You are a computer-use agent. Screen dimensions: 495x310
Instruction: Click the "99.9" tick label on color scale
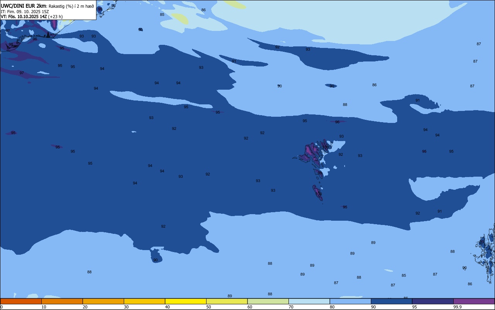(x=457, y=307)
